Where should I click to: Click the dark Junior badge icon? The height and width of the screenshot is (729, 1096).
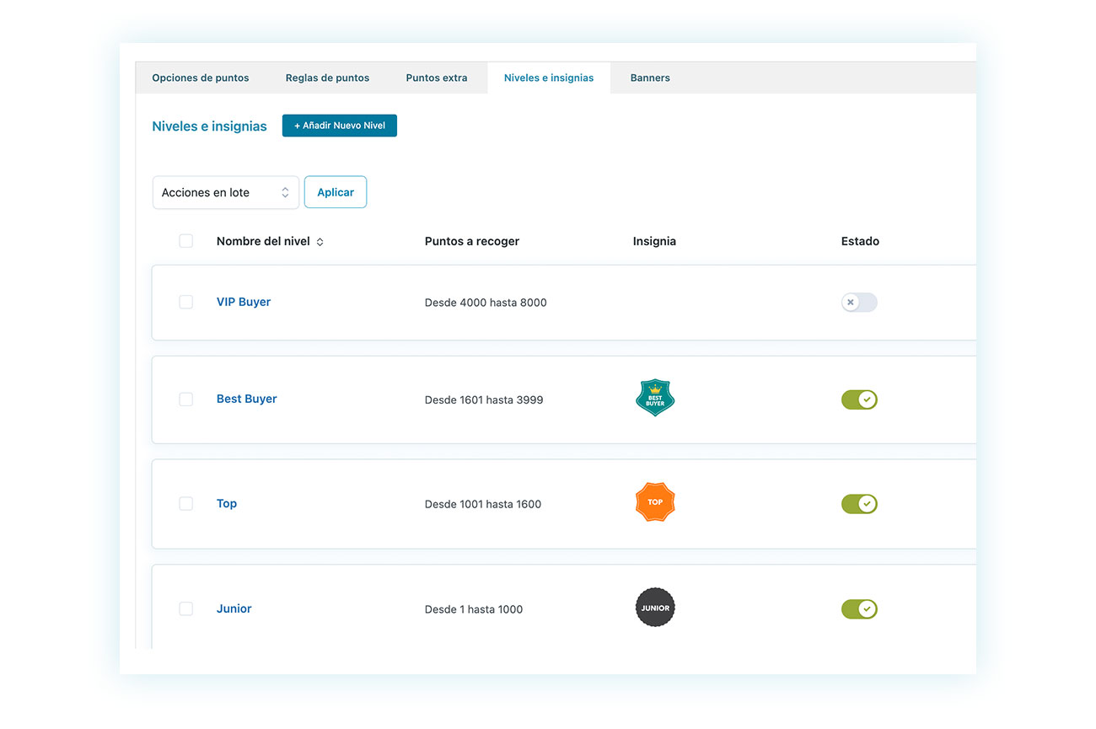[x=655, y=608]
